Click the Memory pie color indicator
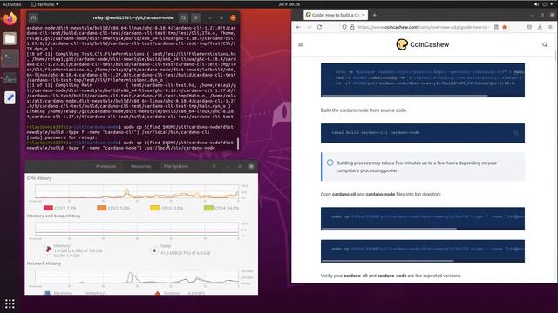The image size is (558, 313). [x=48, y=250]
